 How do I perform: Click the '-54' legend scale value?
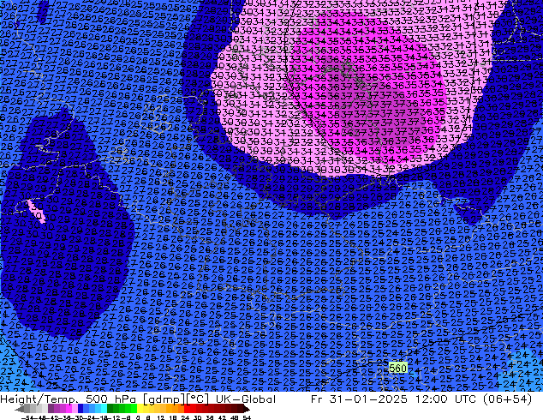point(27,417)
